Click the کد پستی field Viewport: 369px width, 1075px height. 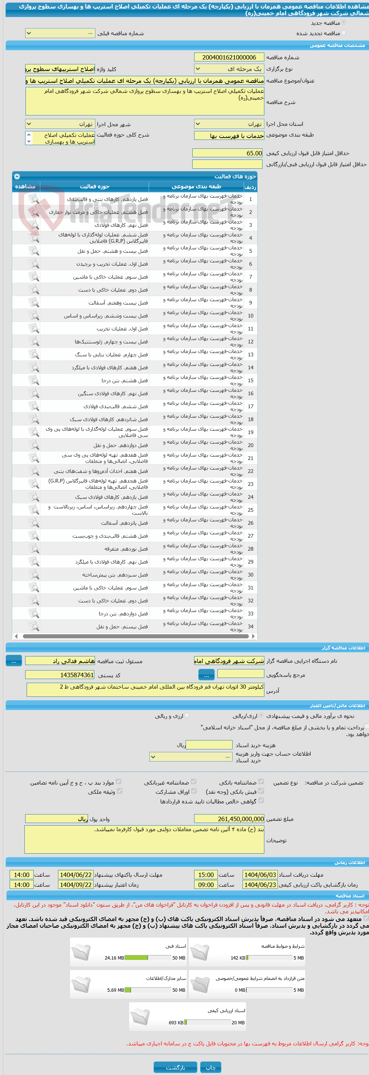pos(60,675)
